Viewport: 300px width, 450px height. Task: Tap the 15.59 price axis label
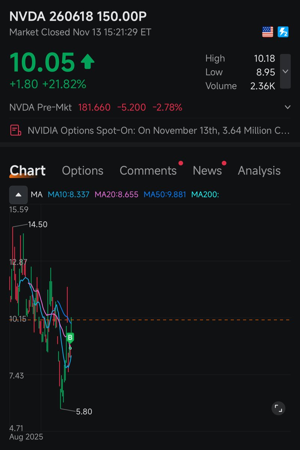pos(19,210)
